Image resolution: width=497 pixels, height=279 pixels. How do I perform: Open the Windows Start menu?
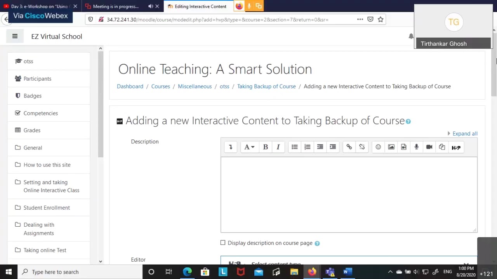pyautogui.click(x=9, y=272)
